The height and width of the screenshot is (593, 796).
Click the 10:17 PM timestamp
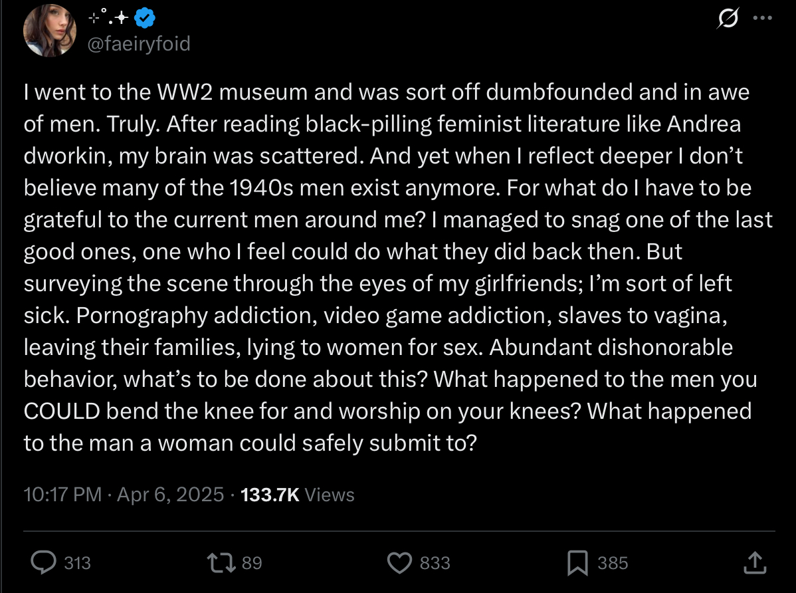tap(62, 495)
